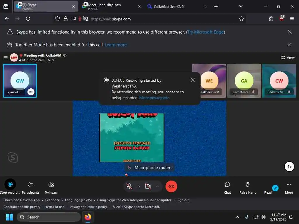Change Language (en-US) setting

(78, 200)
